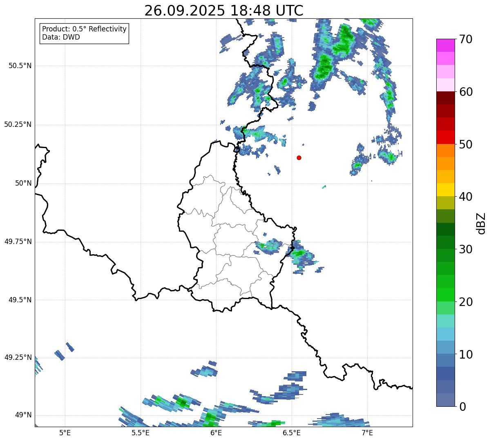The height and width of the screenshot is (441, 491).
Task: Pick the orange colorbar segment below 50 dBZ
Action: (x=445, y=151)
